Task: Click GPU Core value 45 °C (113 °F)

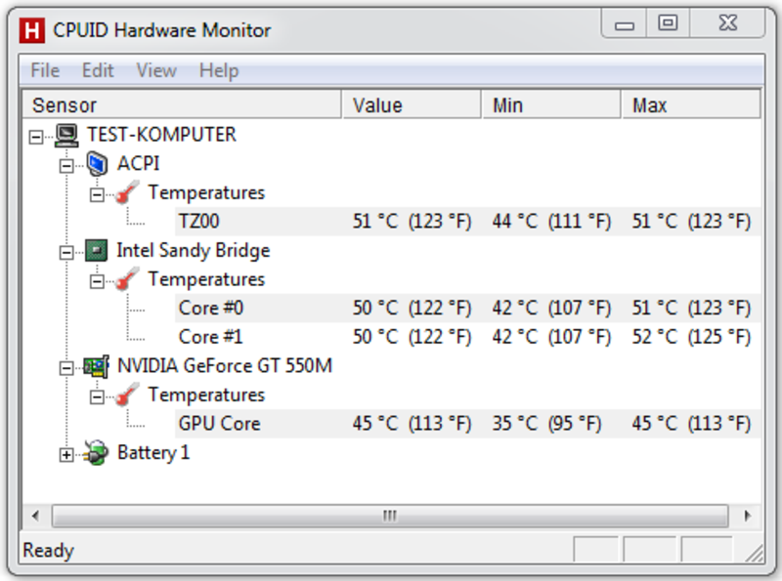Action: pos(412,424)
